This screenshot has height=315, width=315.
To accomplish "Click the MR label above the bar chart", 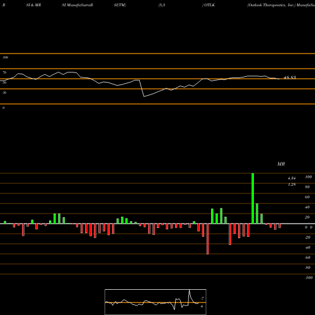I will coord(281,164).
